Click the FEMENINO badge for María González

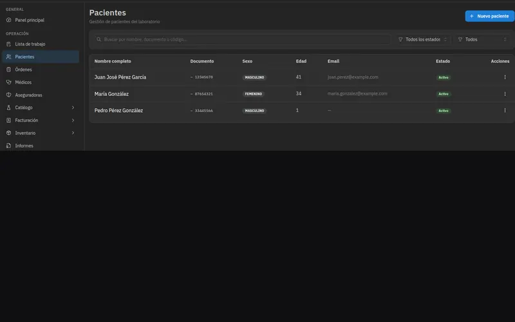pyautogui.click(x=254, y=94)
